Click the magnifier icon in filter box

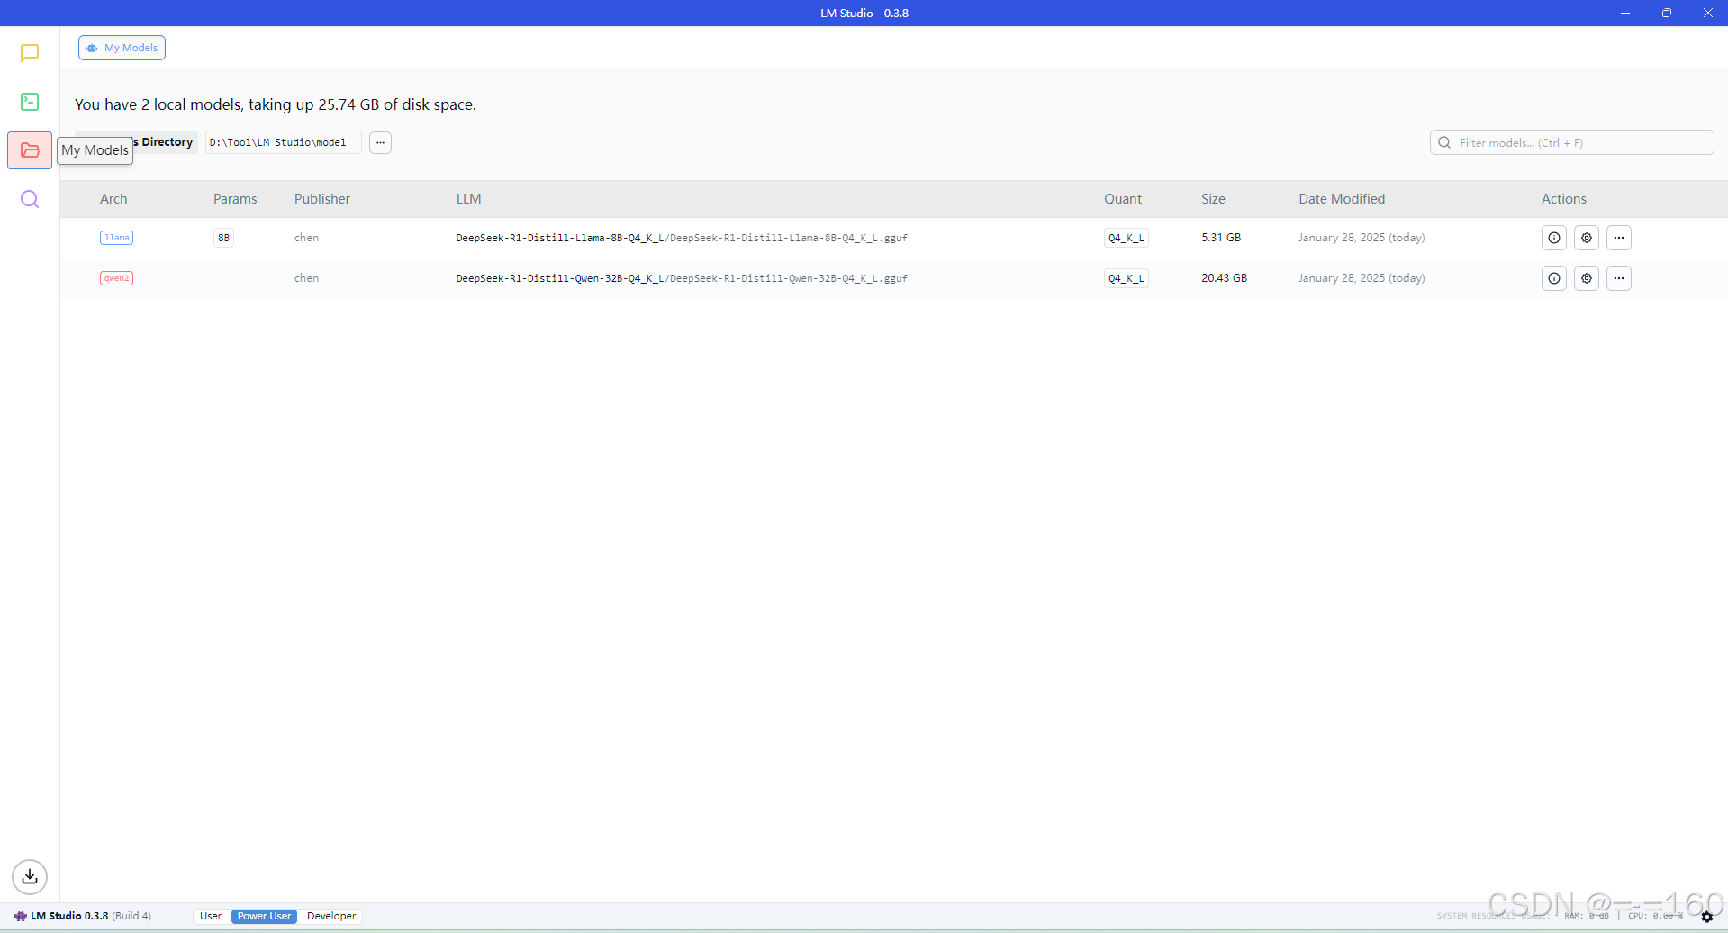[x=1444, y=142]
